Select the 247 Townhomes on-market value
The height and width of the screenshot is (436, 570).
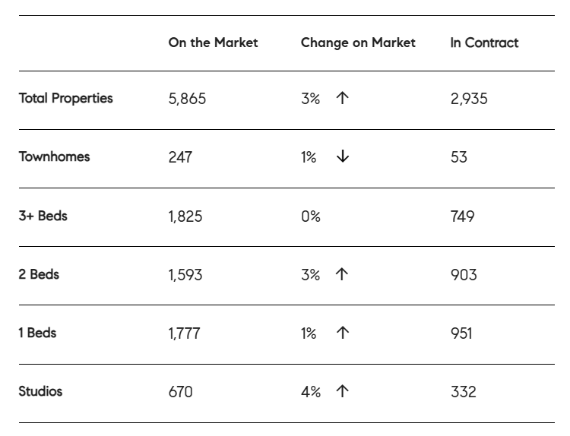180,157
